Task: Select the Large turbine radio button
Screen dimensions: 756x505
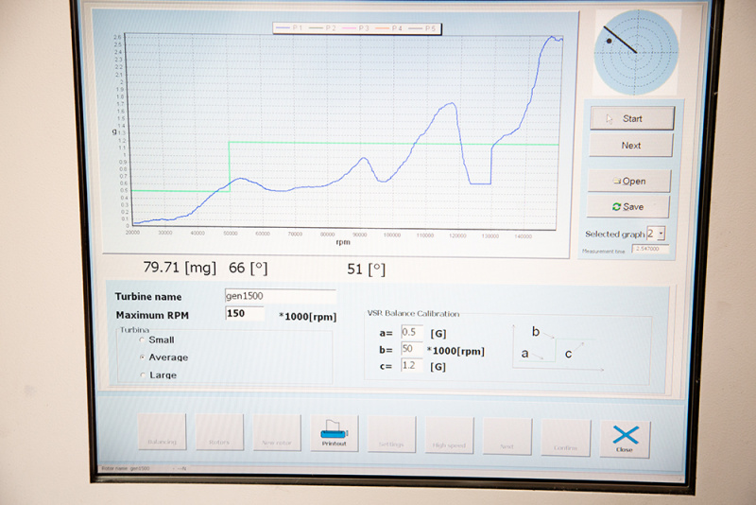Action: [x=143, y=375]
